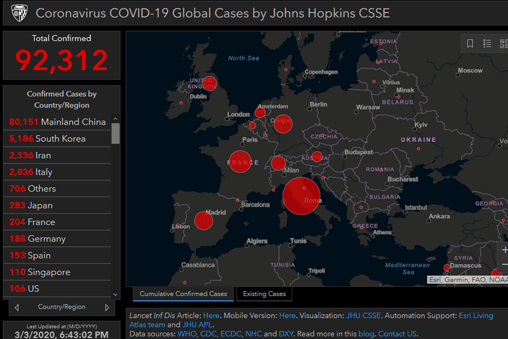The height and width of the screenshot is (339, 508).
Task: Select the case dot near Damascus
Action: [x=447, y=267]
